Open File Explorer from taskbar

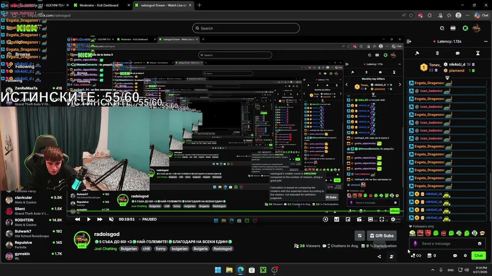[229, 270]
